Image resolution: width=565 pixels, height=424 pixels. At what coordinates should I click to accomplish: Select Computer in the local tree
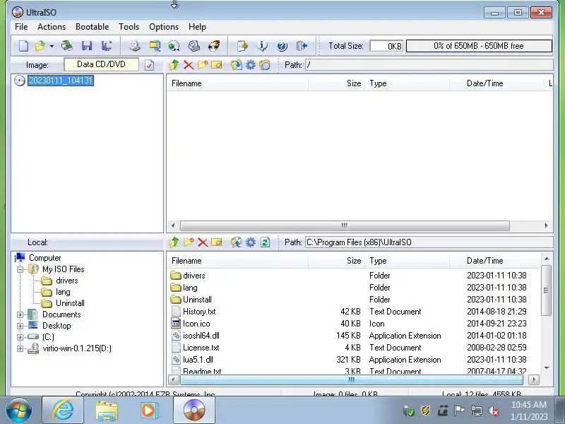pyautogui.click(x=45, y=258)
